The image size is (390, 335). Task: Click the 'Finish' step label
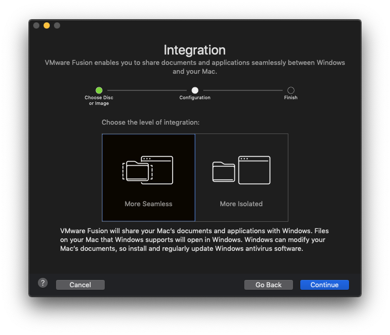[291, 98]
